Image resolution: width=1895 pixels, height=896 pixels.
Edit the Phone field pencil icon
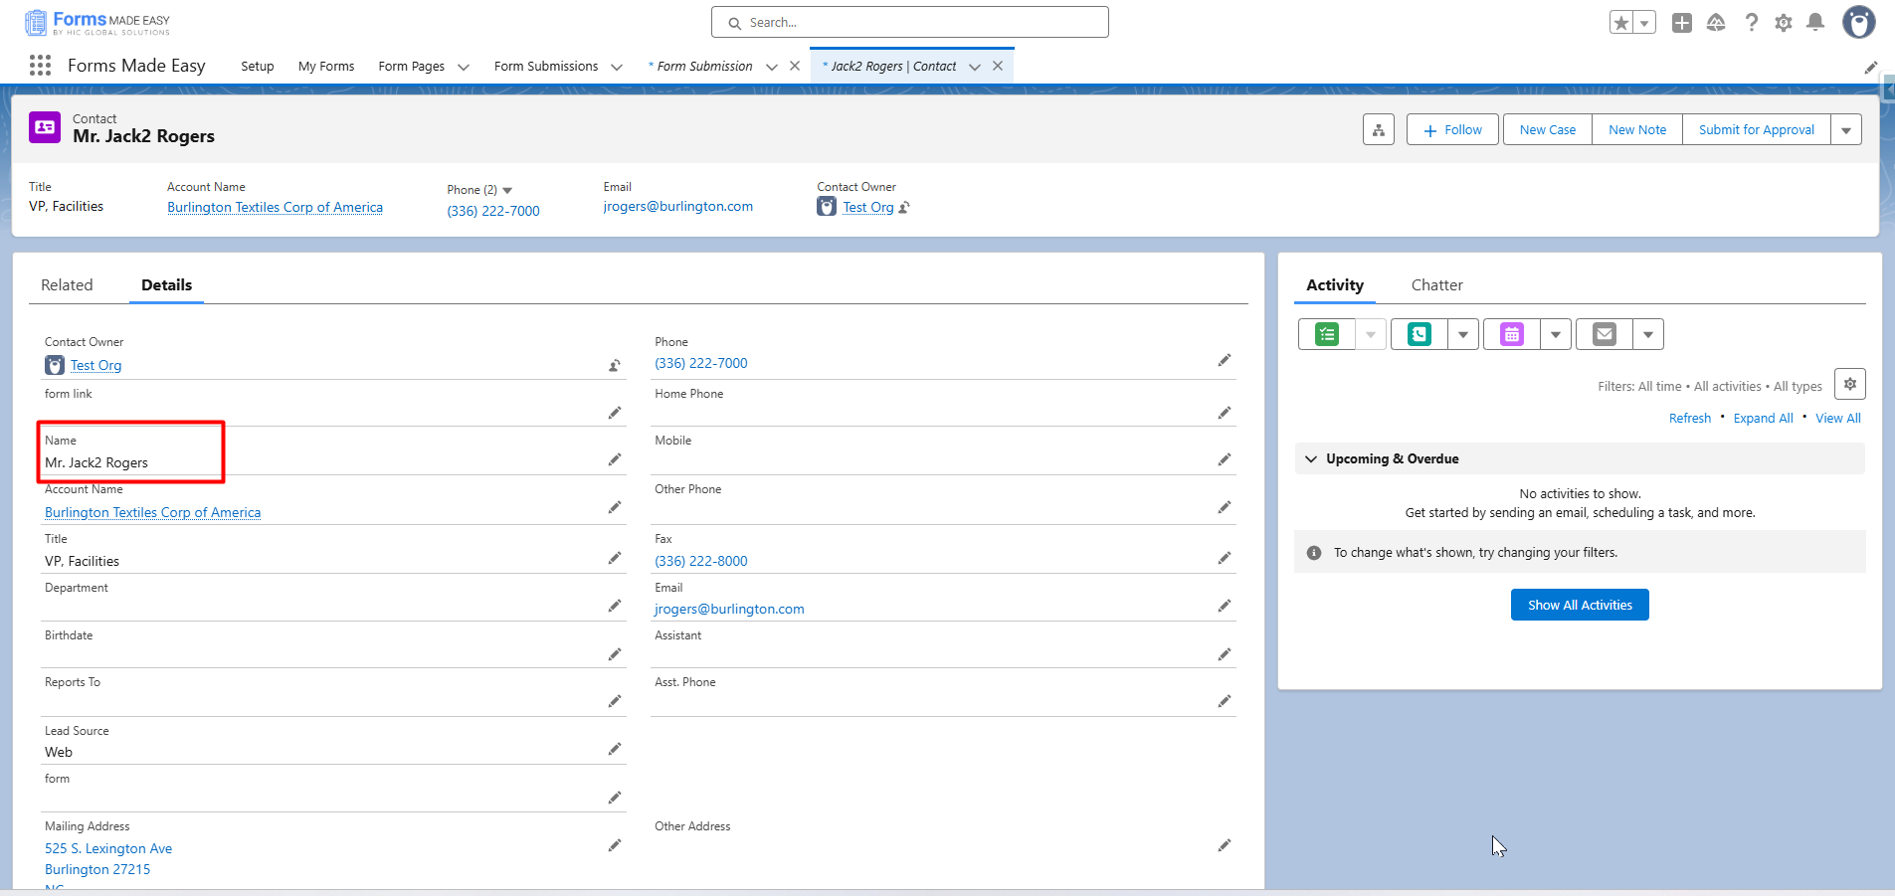[x=1225, y=360]
